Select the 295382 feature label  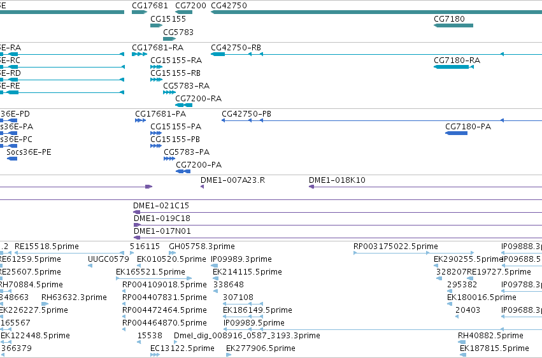[x=462, y=285]
